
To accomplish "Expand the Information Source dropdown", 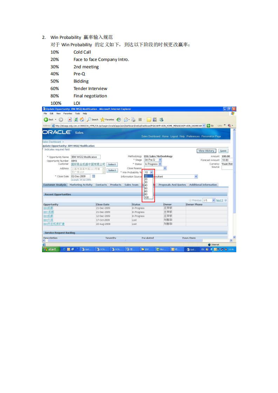I will pos(196,177).
